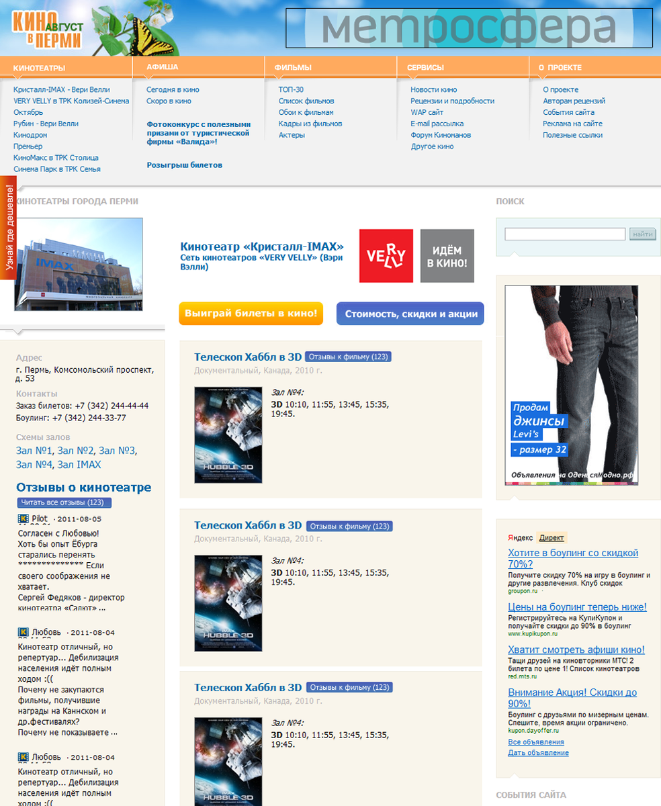Screen dimensions: 661x806
Task: Open События сайта menu link
Action: (x=569, y=112)
